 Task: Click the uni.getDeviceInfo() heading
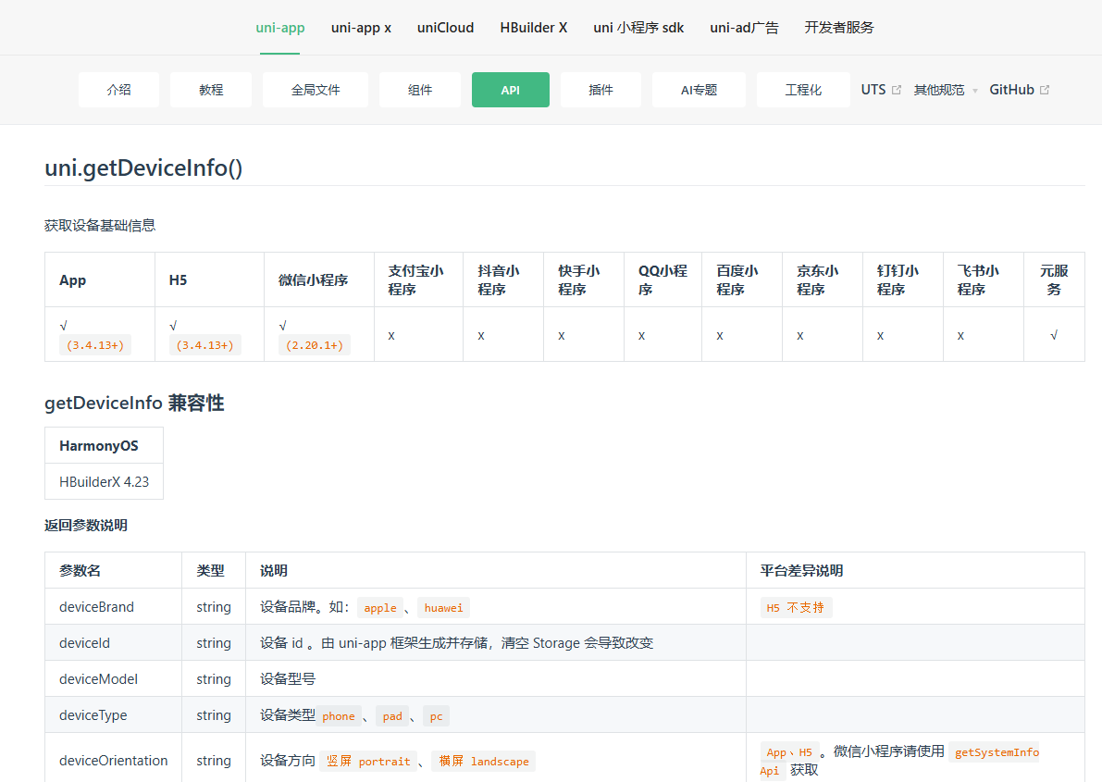143,168
